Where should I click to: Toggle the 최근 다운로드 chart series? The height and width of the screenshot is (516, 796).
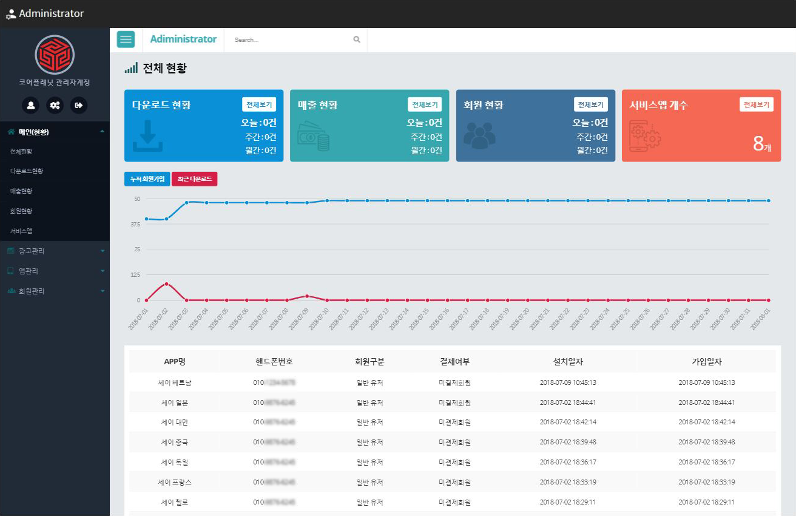click(195, 179)
